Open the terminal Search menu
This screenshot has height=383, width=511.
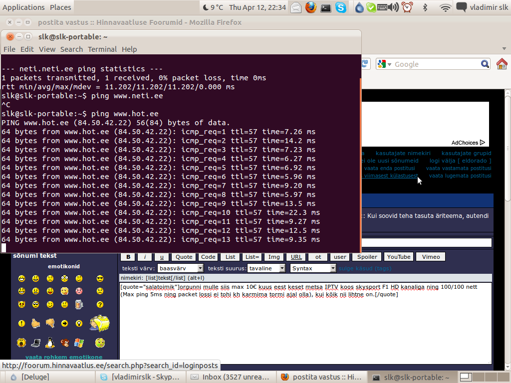[x=71, y=49]
